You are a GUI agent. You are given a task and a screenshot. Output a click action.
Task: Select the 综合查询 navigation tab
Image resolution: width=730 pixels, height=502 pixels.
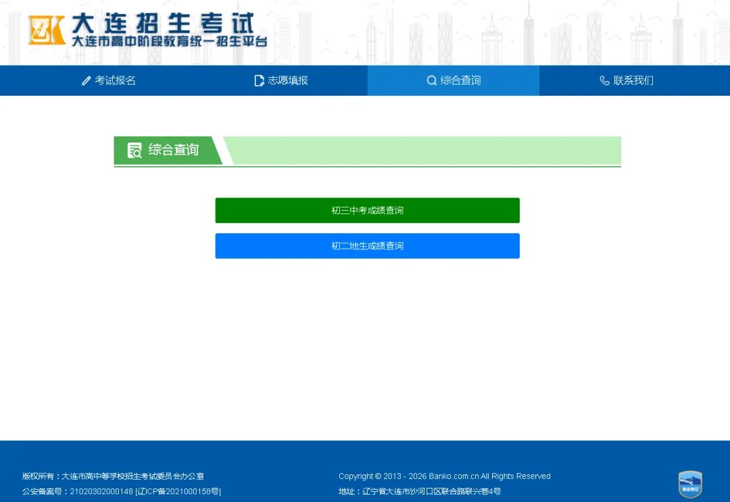tap(454, 80)
